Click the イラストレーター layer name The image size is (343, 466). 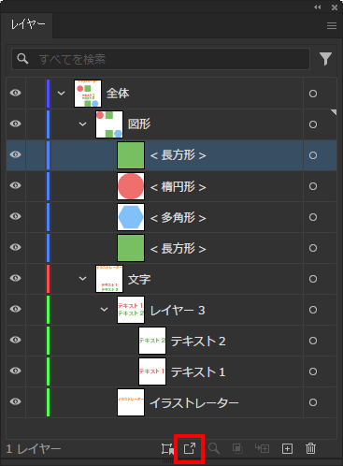193,402
